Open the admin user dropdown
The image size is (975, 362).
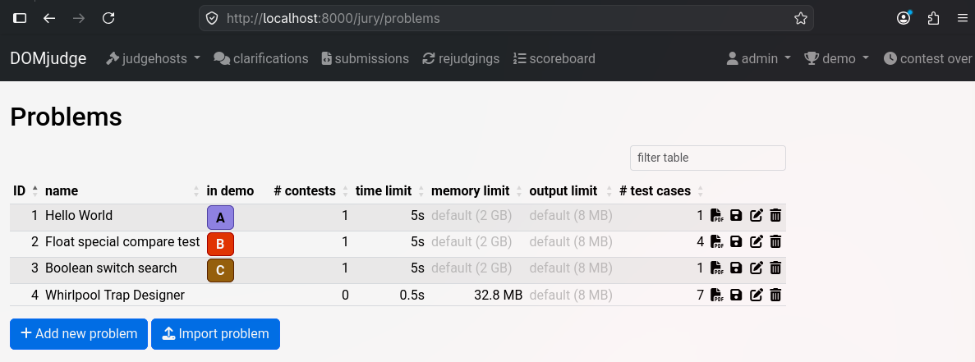pyautogui.click(x=759, y=58)
